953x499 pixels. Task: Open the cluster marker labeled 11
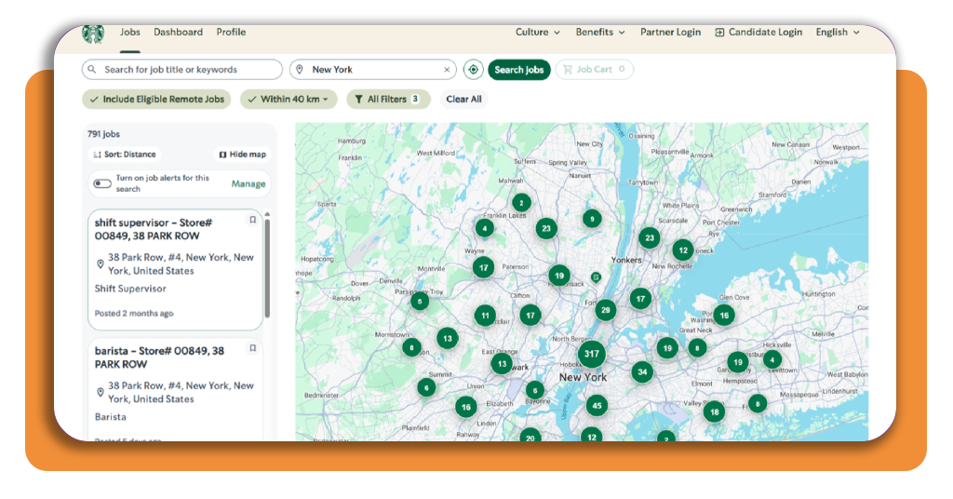click(484, 316)
